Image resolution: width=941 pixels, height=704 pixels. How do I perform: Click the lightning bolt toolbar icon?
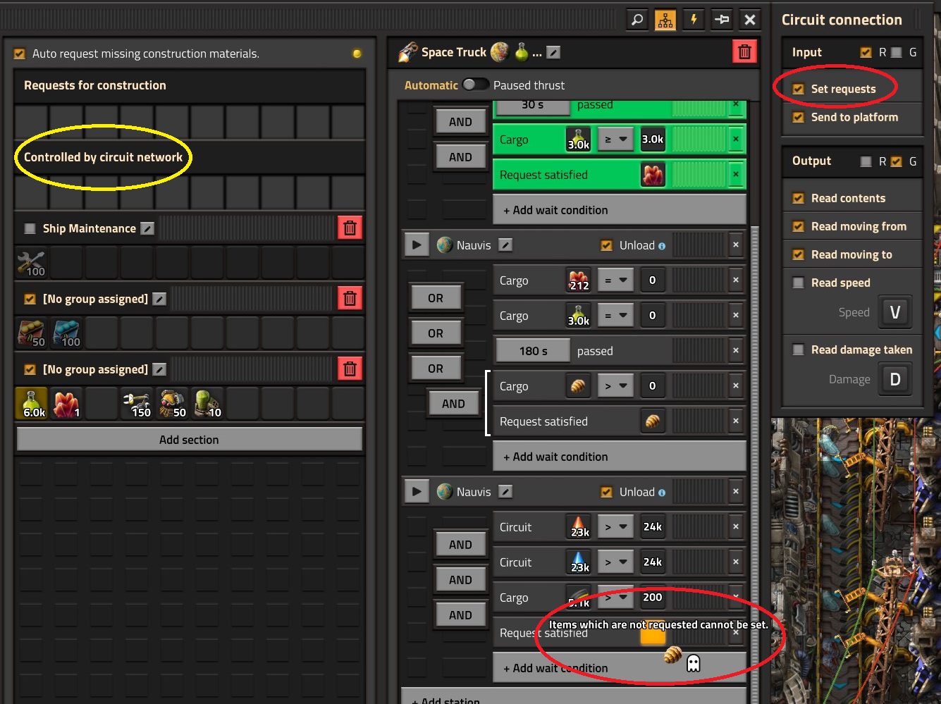click(x=694, y=20)
